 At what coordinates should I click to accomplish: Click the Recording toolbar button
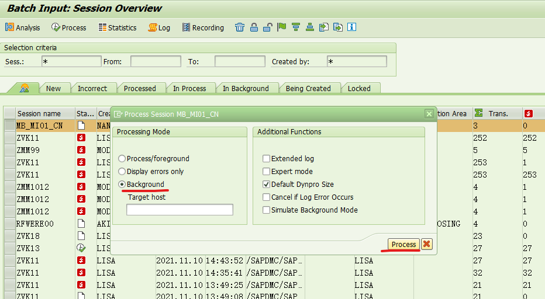203,27
